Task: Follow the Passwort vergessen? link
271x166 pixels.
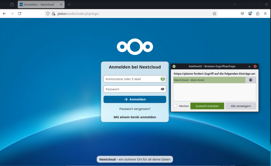Action: pyautogui.click(x=135, y=109)
